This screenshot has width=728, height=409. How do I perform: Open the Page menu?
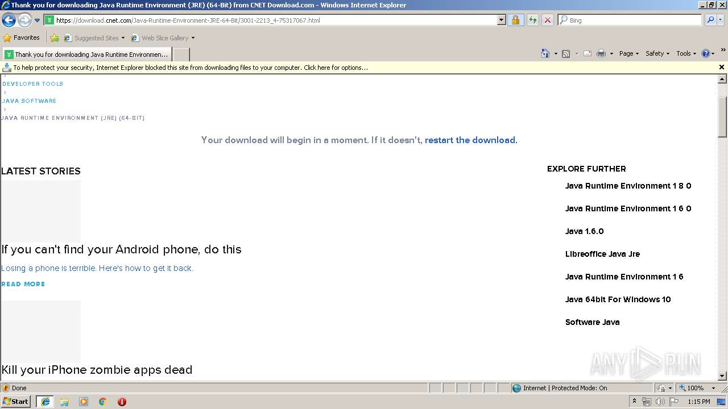tap(628, 53)
